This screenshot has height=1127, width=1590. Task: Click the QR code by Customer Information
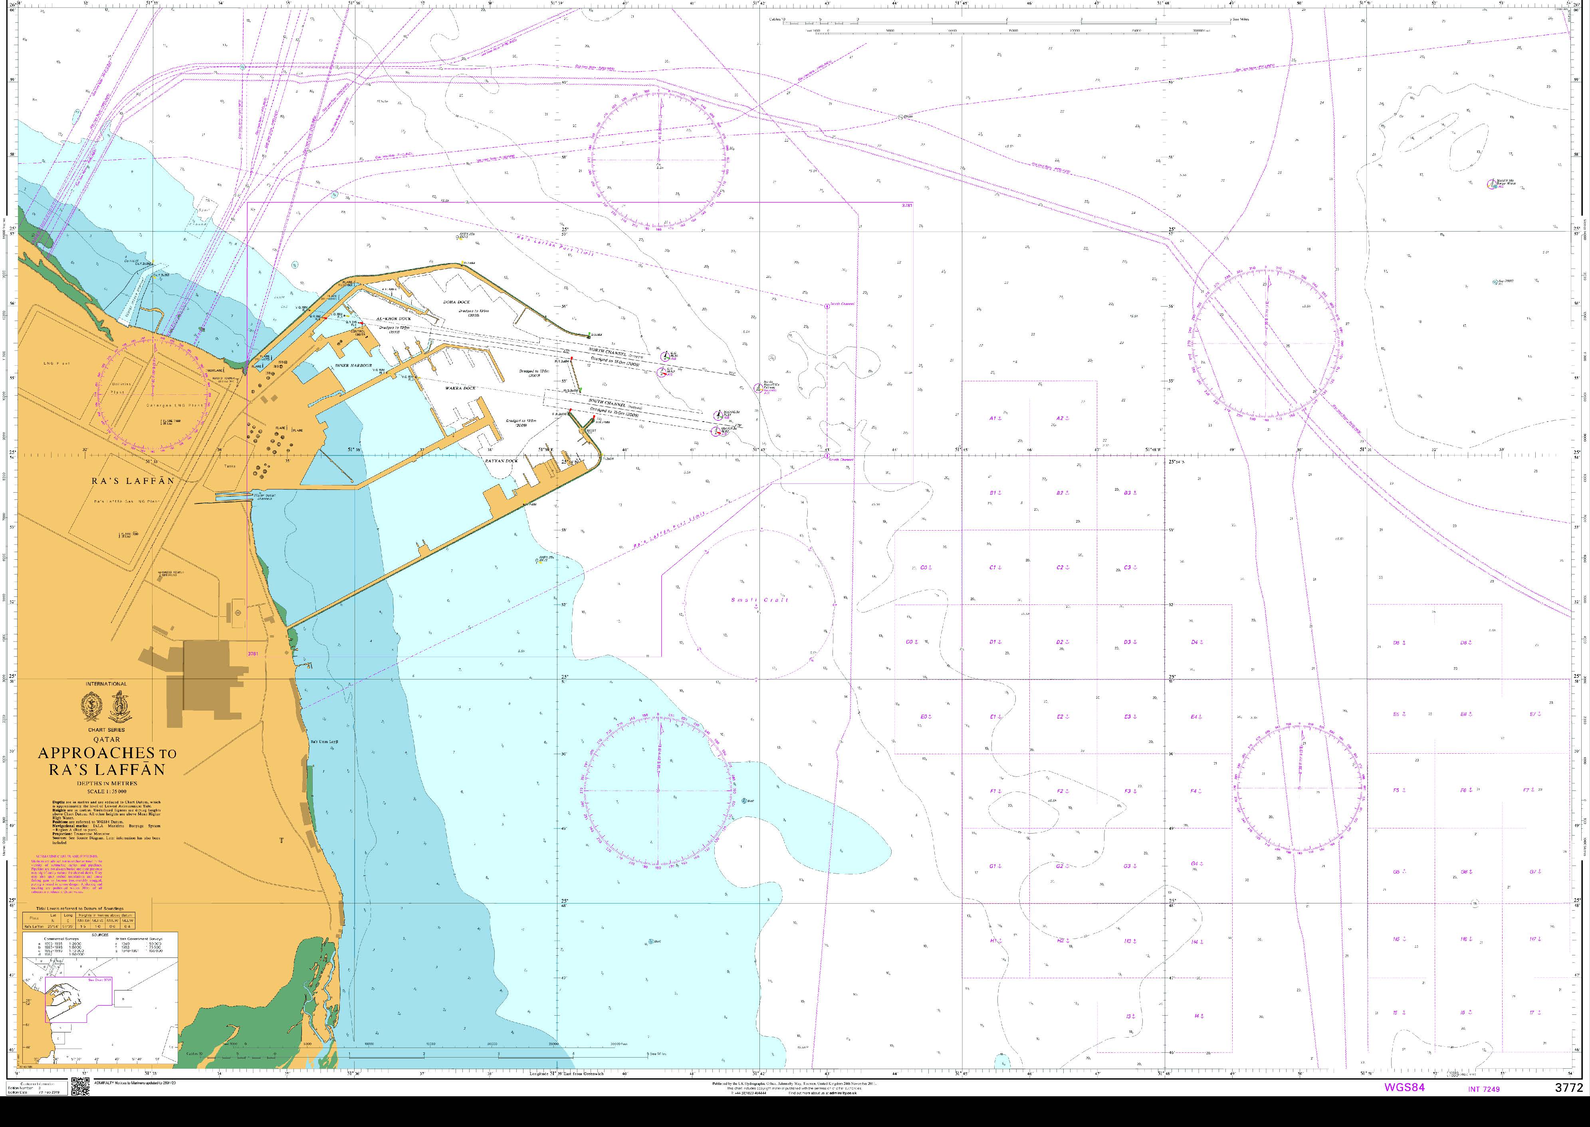pos(81,1087)
